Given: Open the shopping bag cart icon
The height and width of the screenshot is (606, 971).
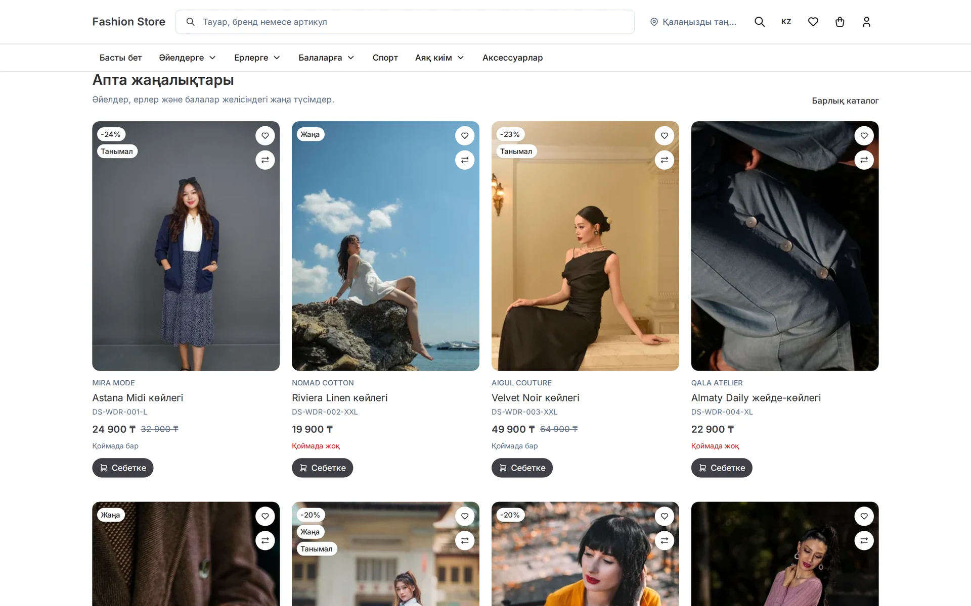Looking at the screenshot, I should 840,22.
